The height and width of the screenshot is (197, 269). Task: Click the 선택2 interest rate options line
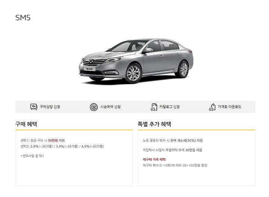click(x=62, y=146)
